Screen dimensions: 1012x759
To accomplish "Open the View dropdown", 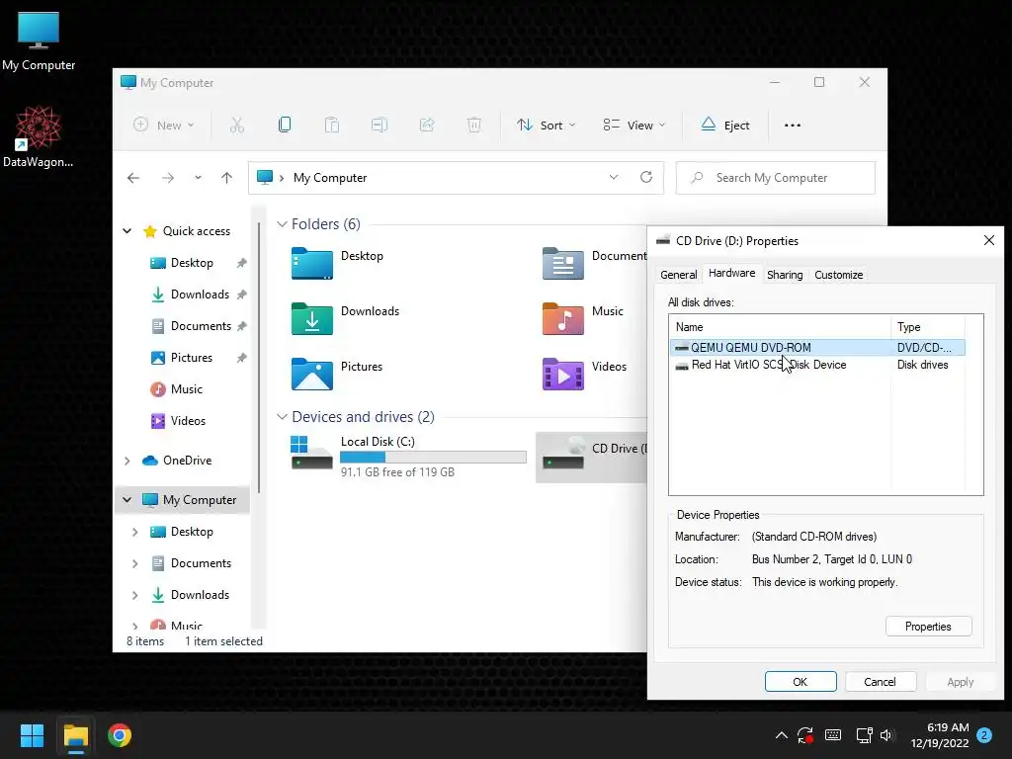I will tap(633, 126).
